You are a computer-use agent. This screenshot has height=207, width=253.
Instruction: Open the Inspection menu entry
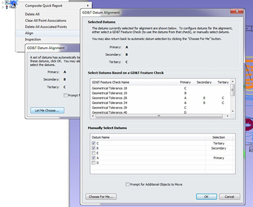click(x=33, y=39)
